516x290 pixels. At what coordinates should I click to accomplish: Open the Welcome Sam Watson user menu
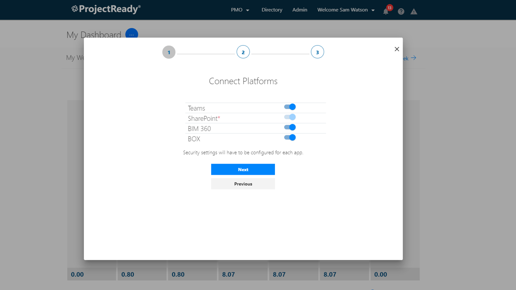(346, 10)
